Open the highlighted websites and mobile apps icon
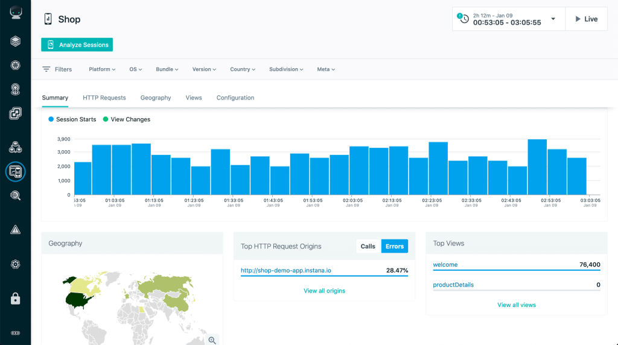 [15, 172]
